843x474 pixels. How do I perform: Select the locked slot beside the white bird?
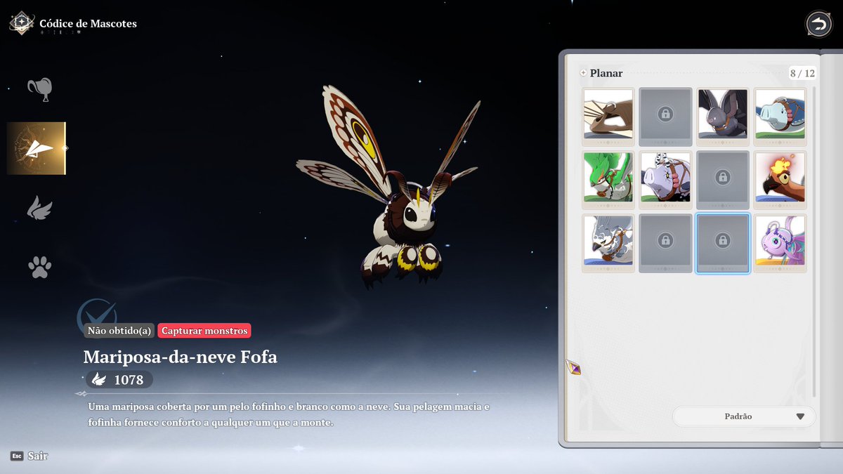point(665,243)
